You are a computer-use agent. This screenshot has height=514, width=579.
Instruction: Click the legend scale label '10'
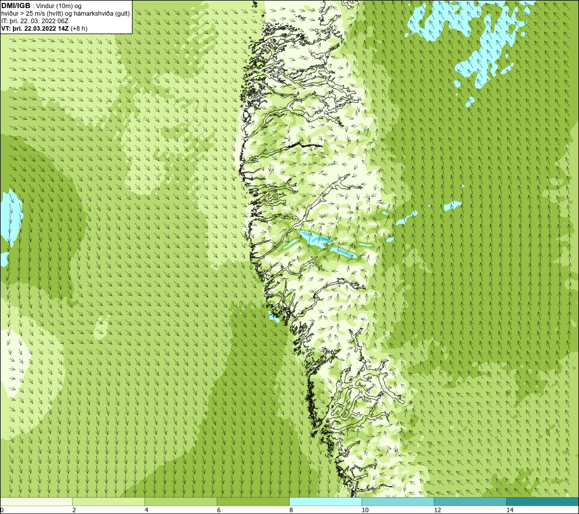(x=365, y=511)
